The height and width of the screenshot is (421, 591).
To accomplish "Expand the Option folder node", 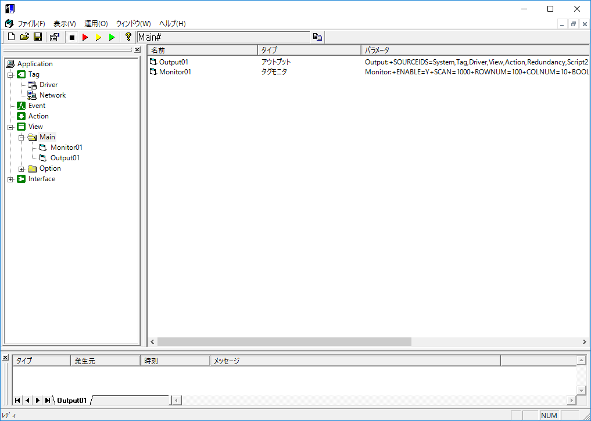I will click(21, 168).
